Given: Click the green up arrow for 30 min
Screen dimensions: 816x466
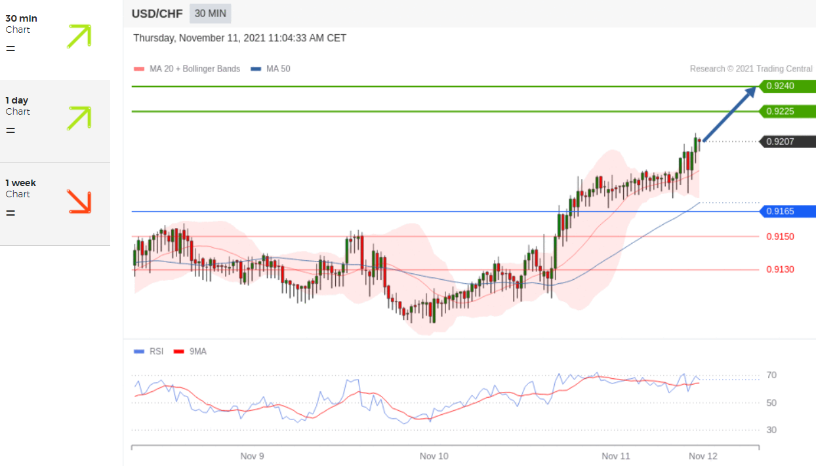Looking at the screenshot, I should (x=79, y=36).
